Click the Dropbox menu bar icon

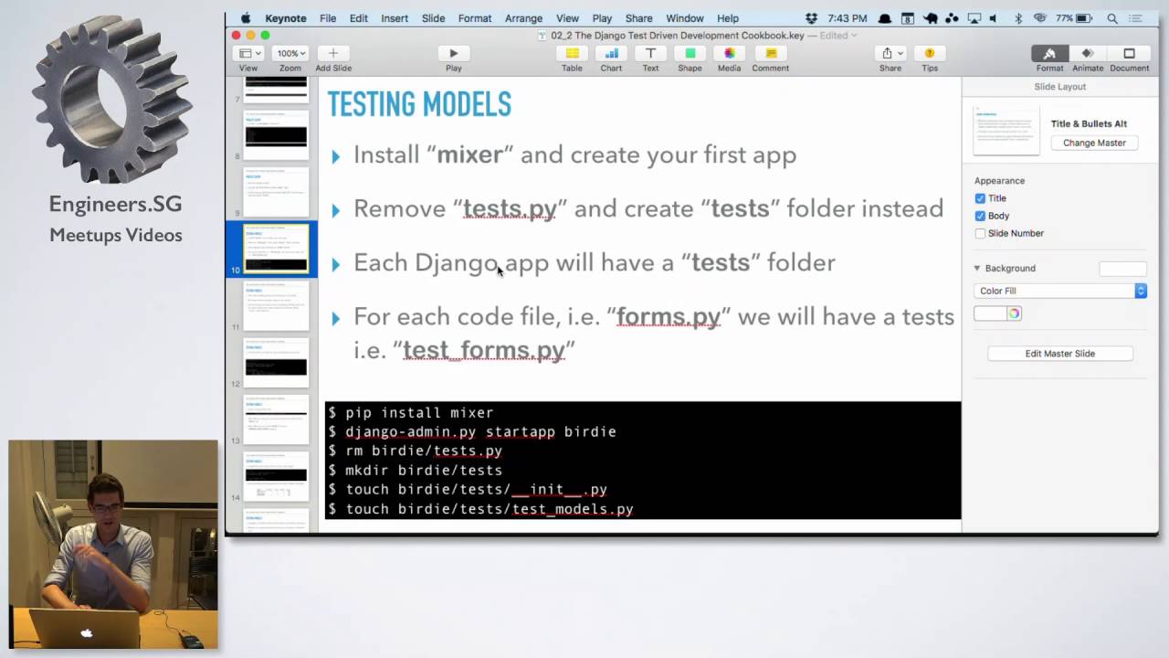(813, 18)
